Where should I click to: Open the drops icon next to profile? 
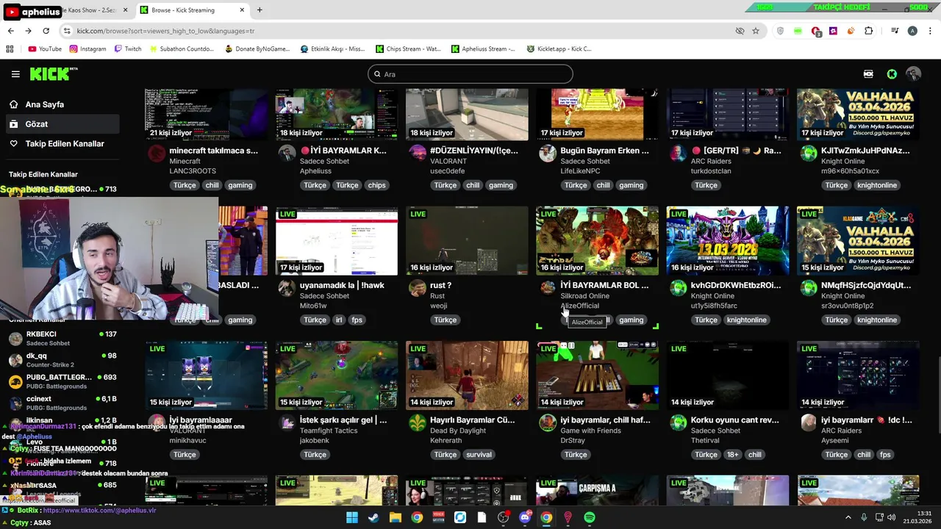[x=868, y=74]
